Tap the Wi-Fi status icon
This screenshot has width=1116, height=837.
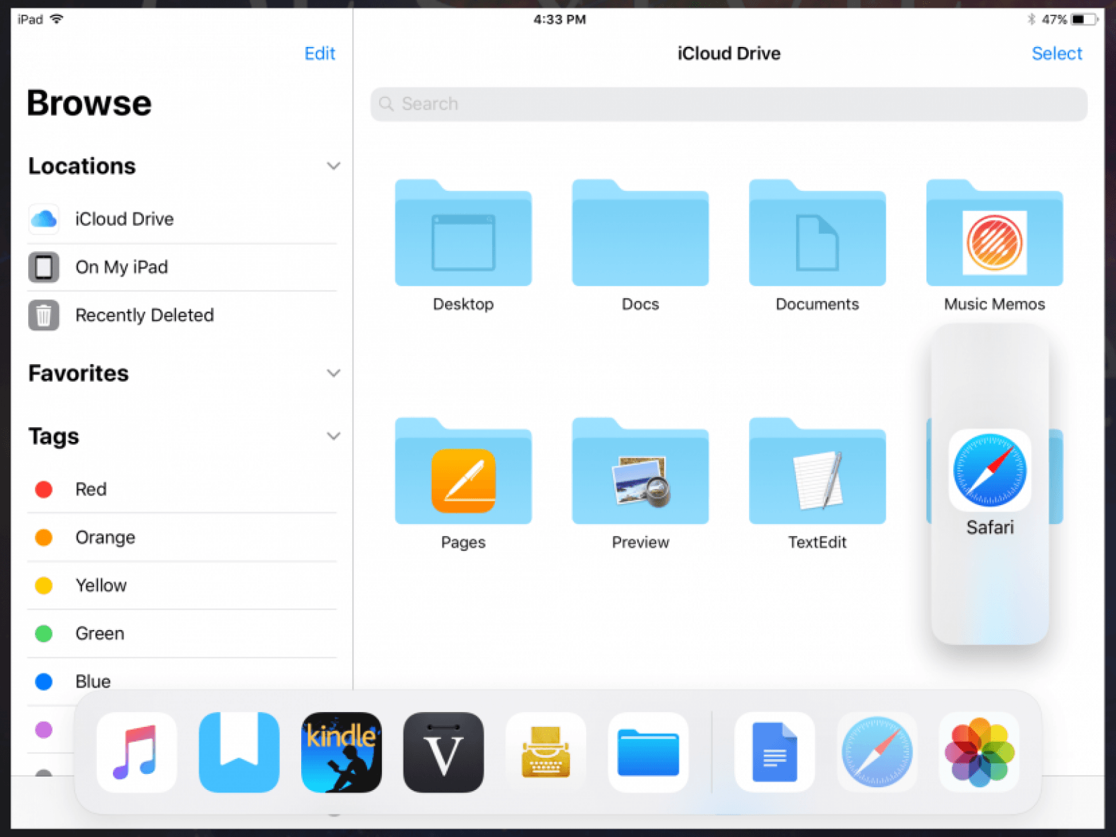57,19
